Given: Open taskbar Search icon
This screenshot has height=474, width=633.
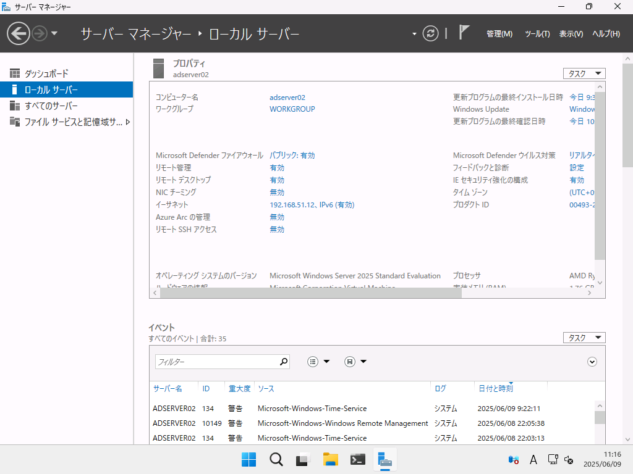Looking at the screenshot, I should coord(276,459).
